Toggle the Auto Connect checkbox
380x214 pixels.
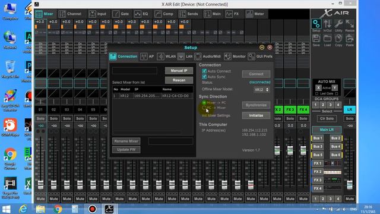(x=204, y=71)
